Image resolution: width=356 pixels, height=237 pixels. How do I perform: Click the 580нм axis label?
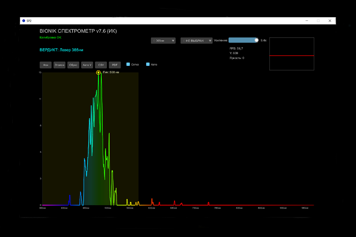(x=130, y=208)
